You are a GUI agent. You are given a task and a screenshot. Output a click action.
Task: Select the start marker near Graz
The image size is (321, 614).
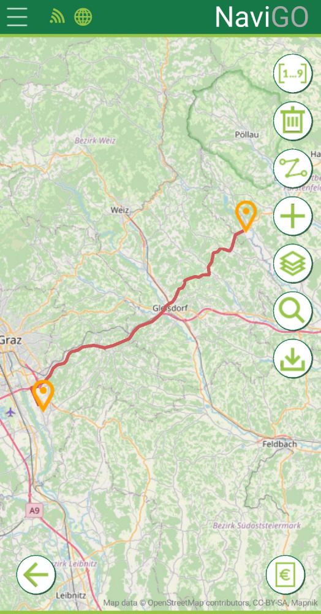43,395
